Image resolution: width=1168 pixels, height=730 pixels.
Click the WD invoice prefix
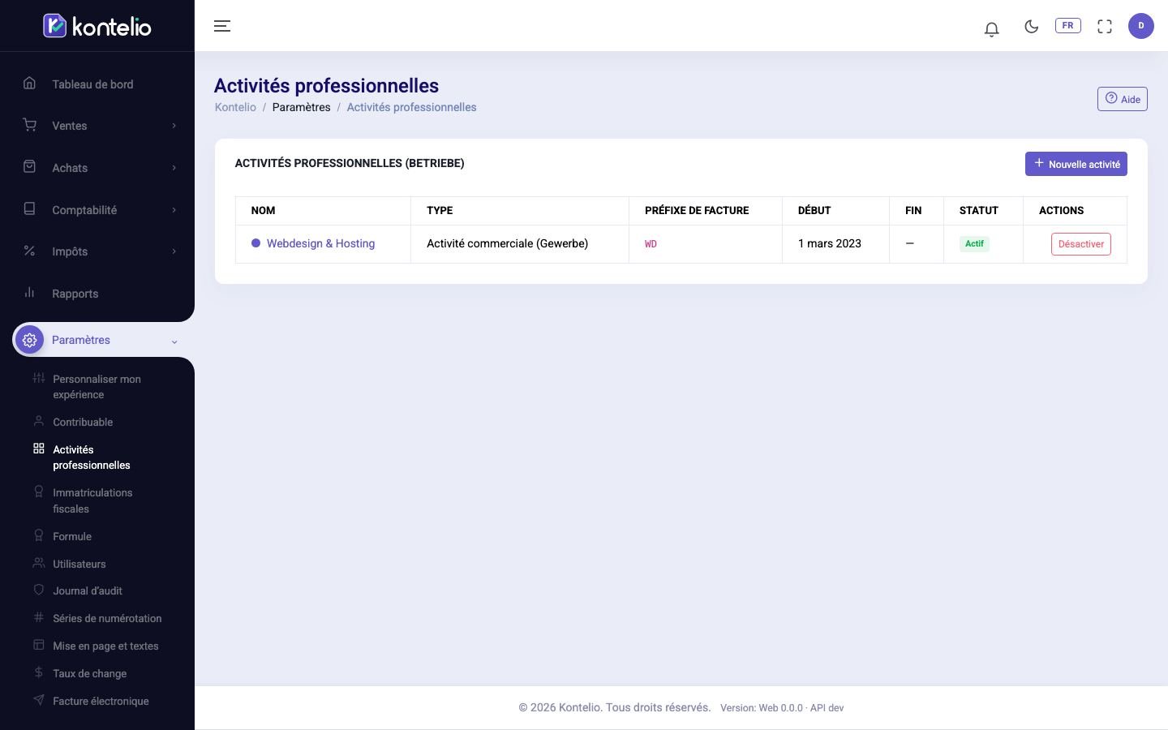pyautogui.click(x=651, y=244)
